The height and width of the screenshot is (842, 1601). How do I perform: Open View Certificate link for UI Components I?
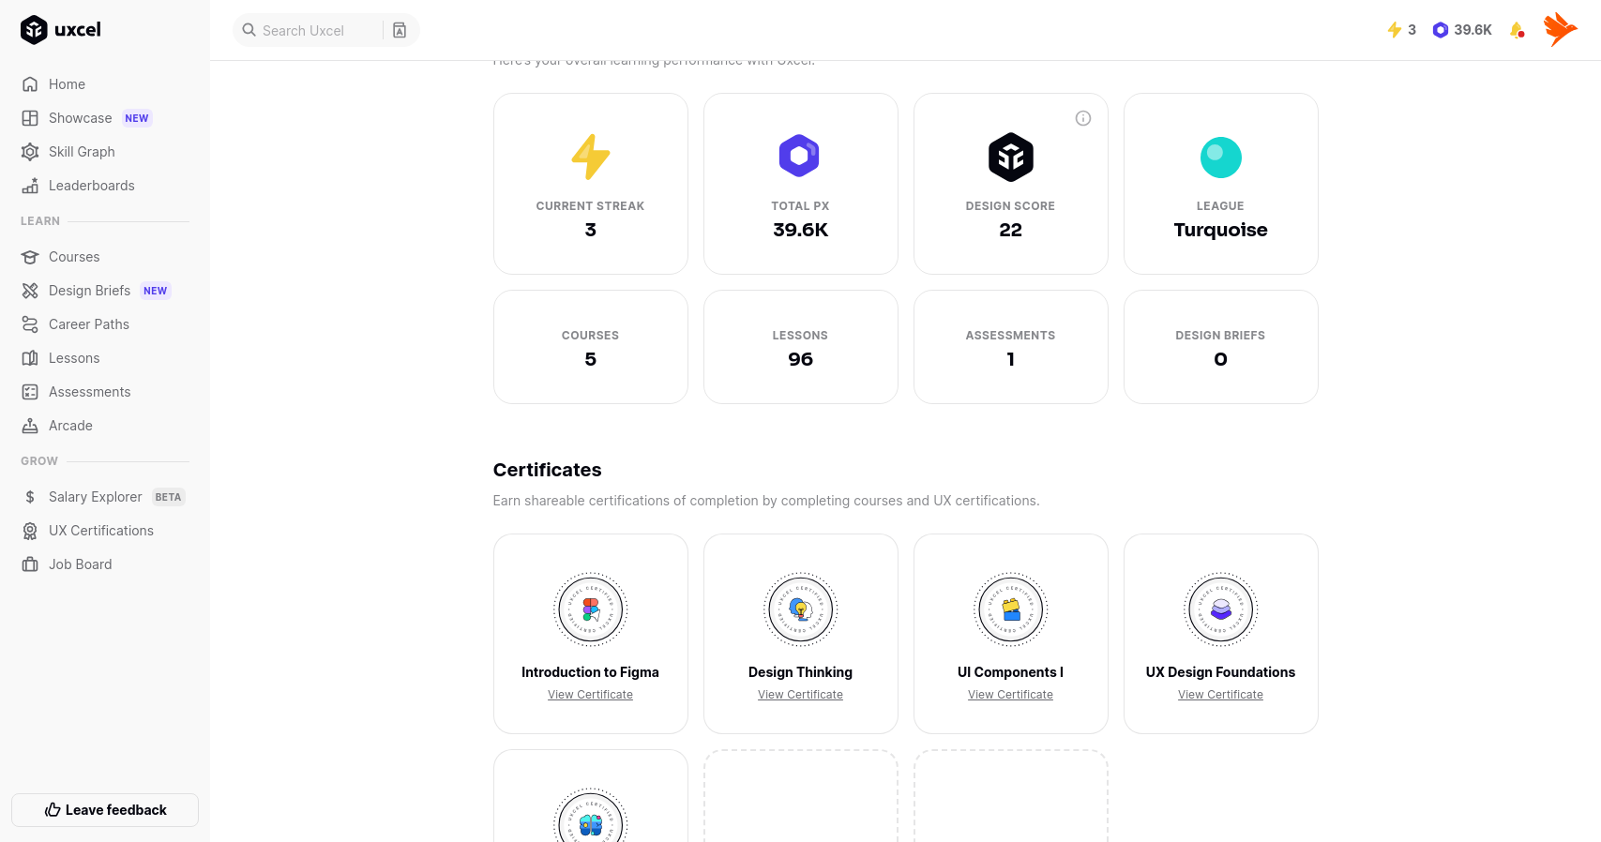pyautogui.click(x=1010, y=695)
